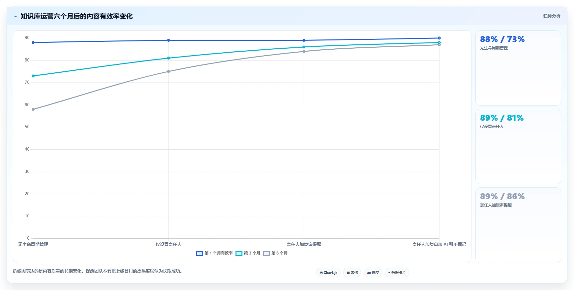Click the teal data point at the AI 引用标记 category

coord(439,42)
